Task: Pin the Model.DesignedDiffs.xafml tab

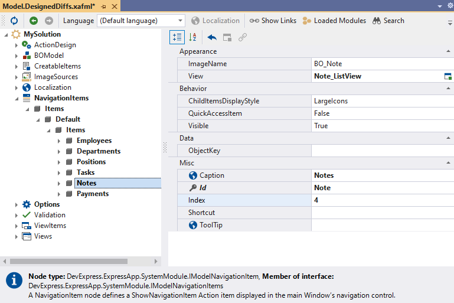Action: click(x=104, y=6)
